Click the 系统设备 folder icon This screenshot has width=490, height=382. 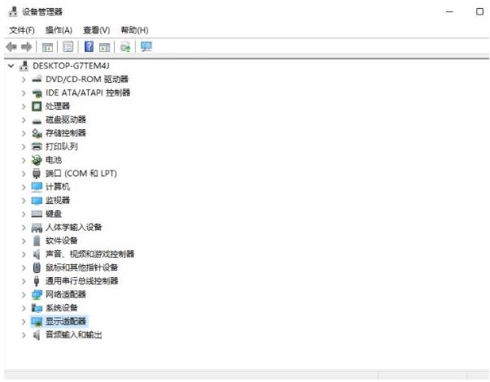pyautogui.click(x=37, y=308)
